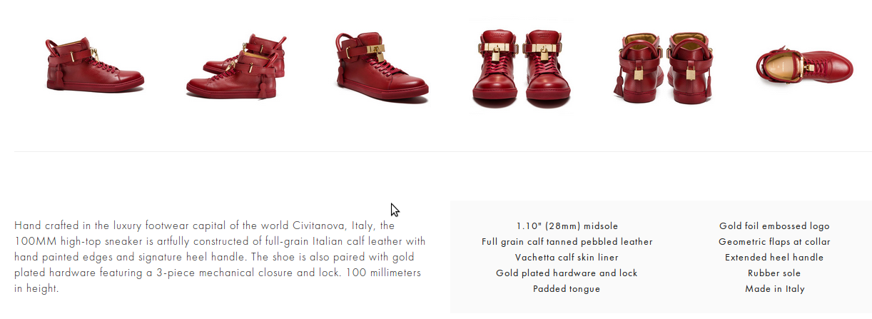Select 'Geometric flaps at collar' text
Image resolution: width=872 pixels, height=319 pixels.
click(x=774, y=242)
